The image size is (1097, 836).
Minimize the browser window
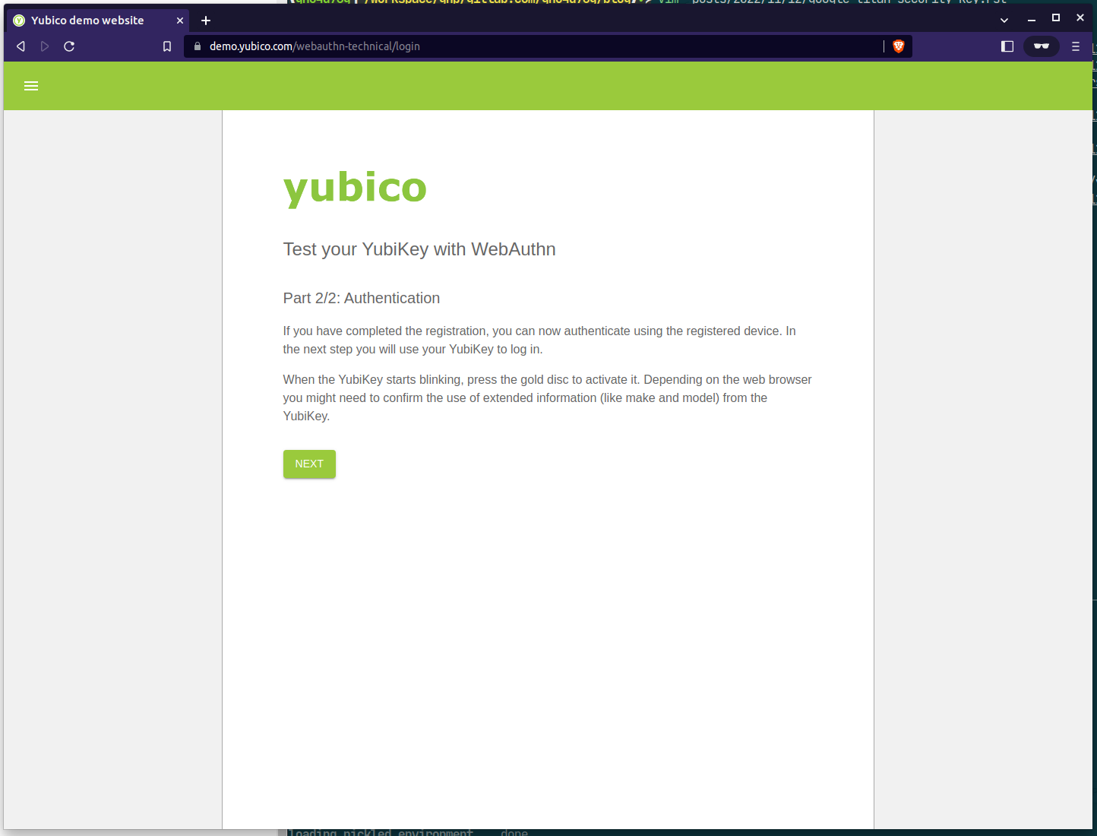1032,19
